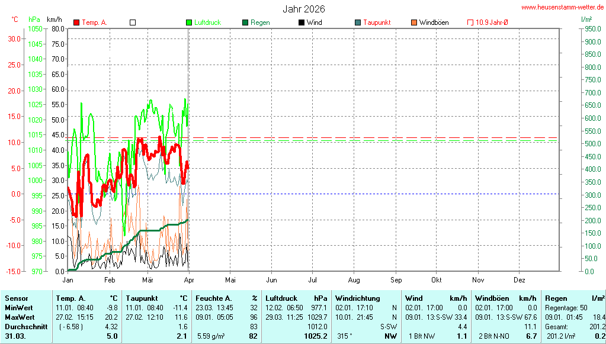Image resolution: width=606 pixels, height=344 pixels.
Task: Click the black Wind legend swatch
Action: (302, 22)
